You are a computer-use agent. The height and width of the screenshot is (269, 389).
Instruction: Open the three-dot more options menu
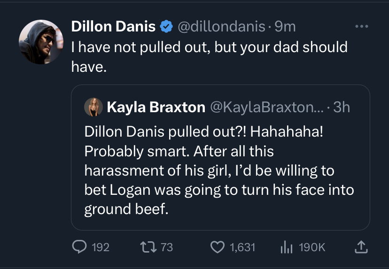coord(361,26)
